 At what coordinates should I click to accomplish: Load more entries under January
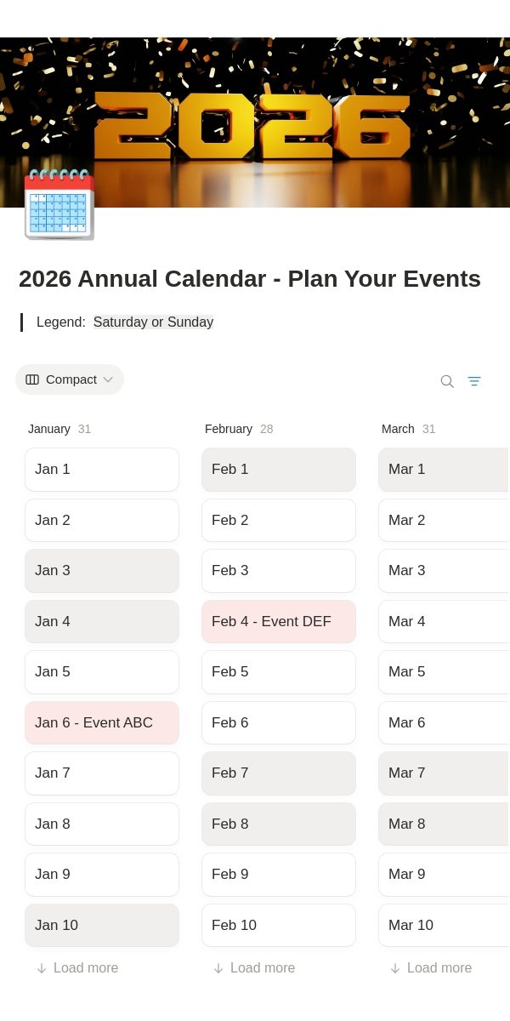(x=76, y=968)
